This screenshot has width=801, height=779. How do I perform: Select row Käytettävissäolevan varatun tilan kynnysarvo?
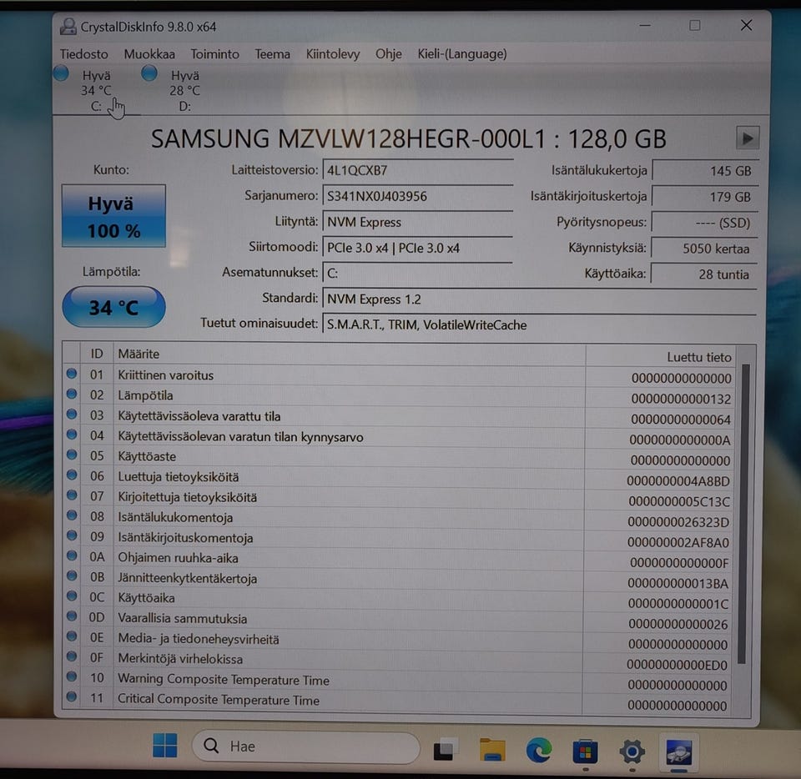pos(399,437)
